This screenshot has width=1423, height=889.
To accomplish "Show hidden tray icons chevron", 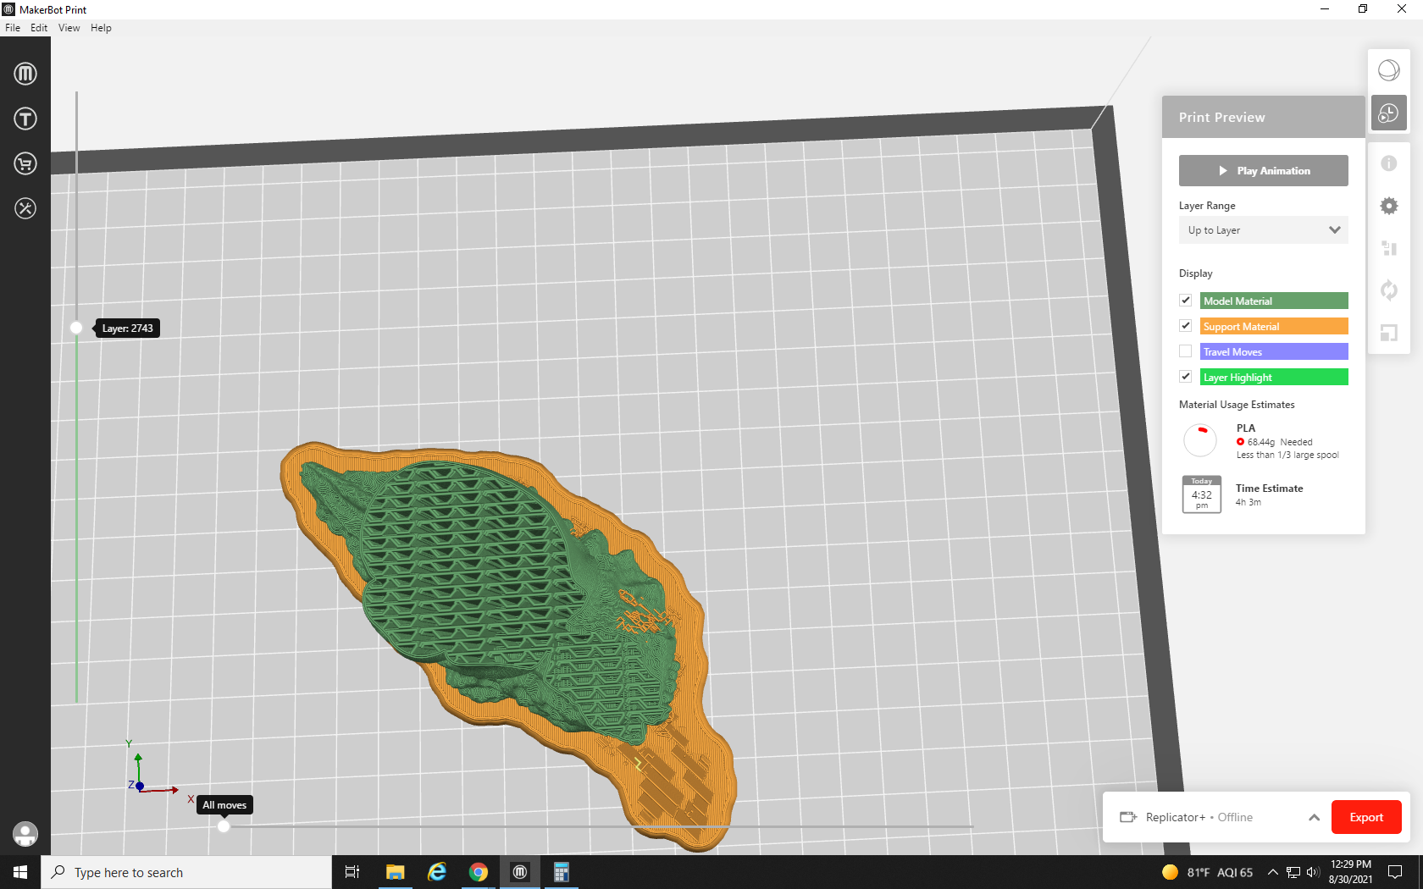I will 1272,872.
